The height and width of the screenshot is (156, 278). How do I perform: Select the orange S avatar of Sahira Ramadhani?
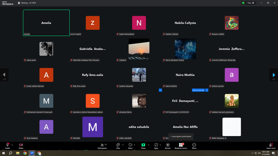[93, 101]
